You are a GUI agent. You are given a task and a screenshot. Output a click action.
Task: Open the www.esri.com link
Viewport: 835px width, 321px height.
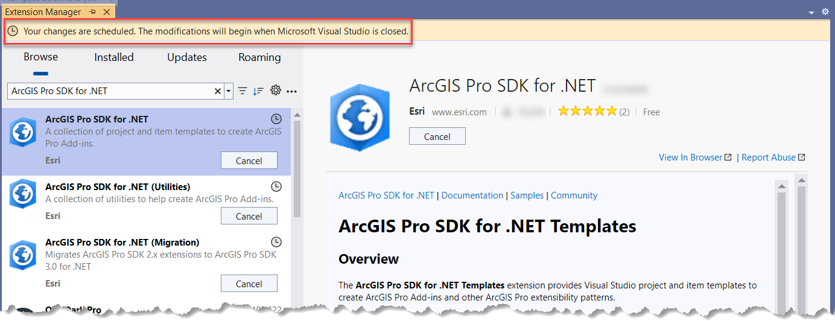pyautogui.click(x=459, y=112)
